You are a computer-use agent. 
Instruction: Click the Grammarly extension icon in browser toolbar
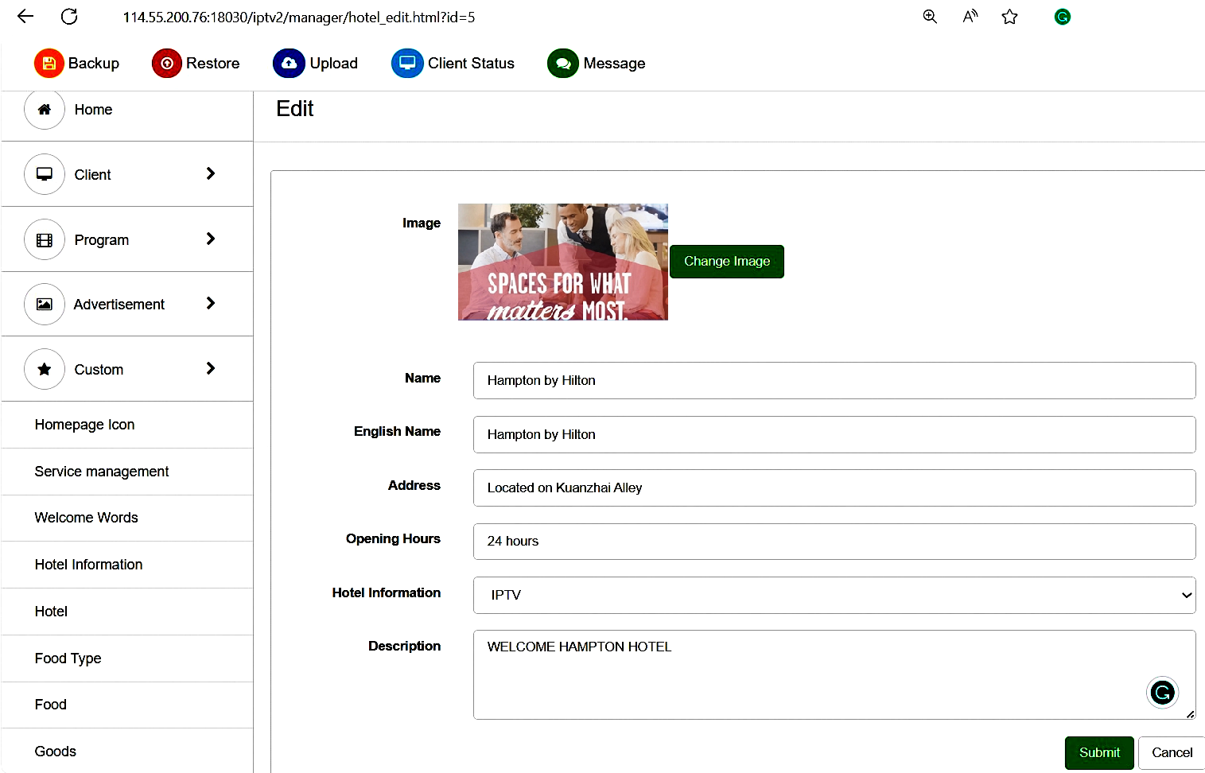click(1063, 17)
